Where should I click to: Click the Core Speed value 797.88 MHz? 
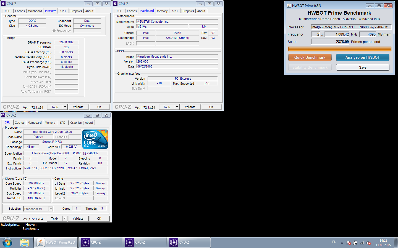(36, 183)
